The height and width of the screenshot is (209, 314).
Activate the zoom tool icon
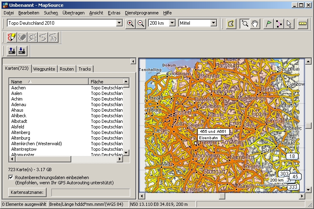coord(244,24)
